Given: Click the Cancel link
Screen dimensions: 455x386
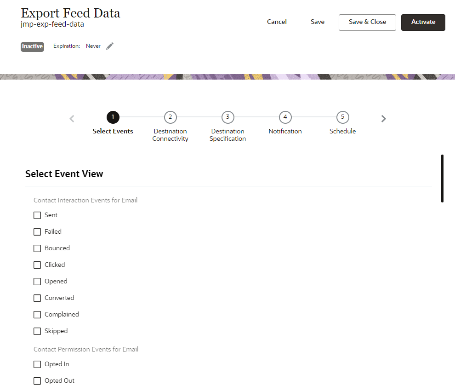Looking at the screenshot, I should point(277,22).
